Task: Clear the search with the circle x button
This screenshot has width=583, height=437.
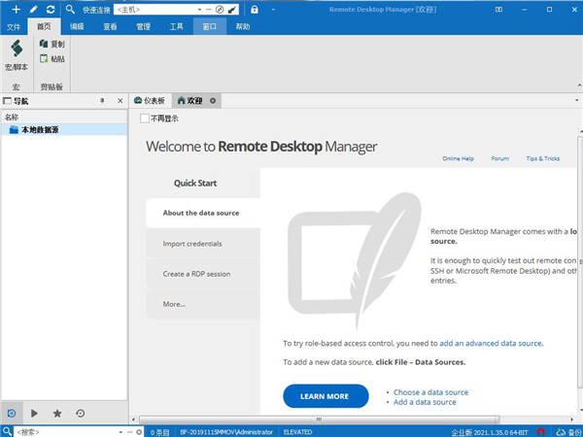Action: [139, 432]
